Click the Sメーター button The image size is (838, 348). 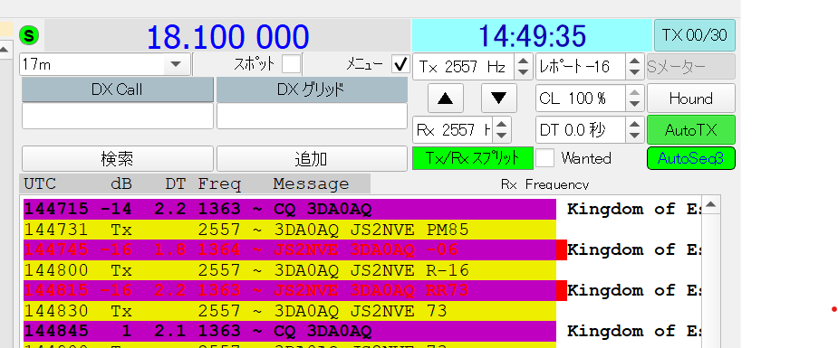(x=691, y=67)
